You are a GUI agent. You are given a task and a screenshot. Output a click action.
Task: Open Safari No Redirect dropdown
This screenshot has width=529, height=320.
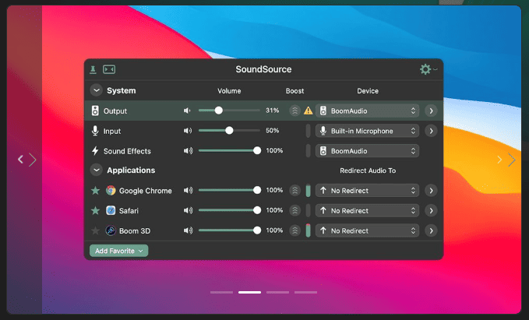click(367, 211)
